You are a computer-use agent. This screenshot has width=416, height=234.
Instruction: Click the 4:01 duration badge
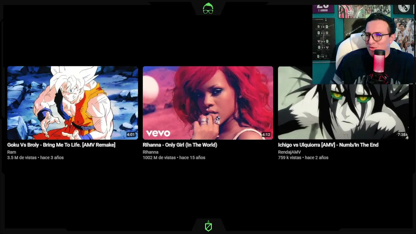pos(131,135)
